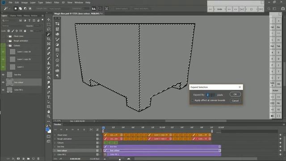
Task: Expand Rough animation track in timeline
Action: (55, 139)
